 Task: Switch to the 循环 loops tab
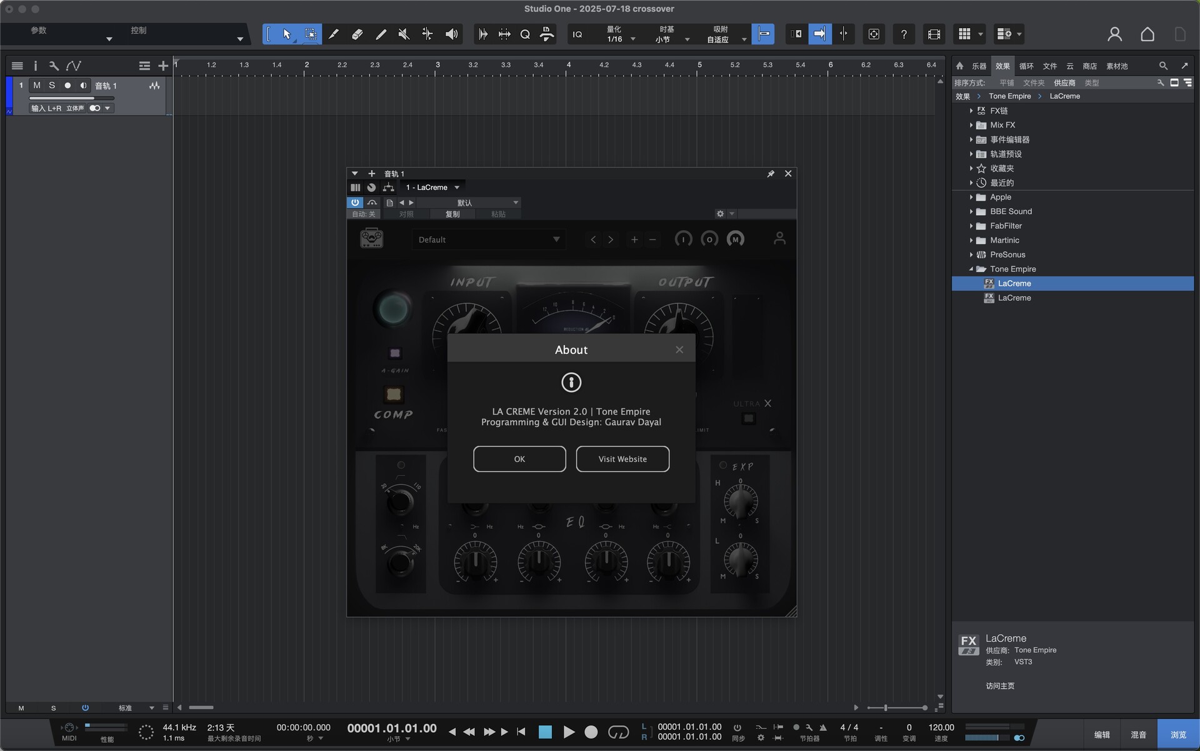coord(1026,66)
